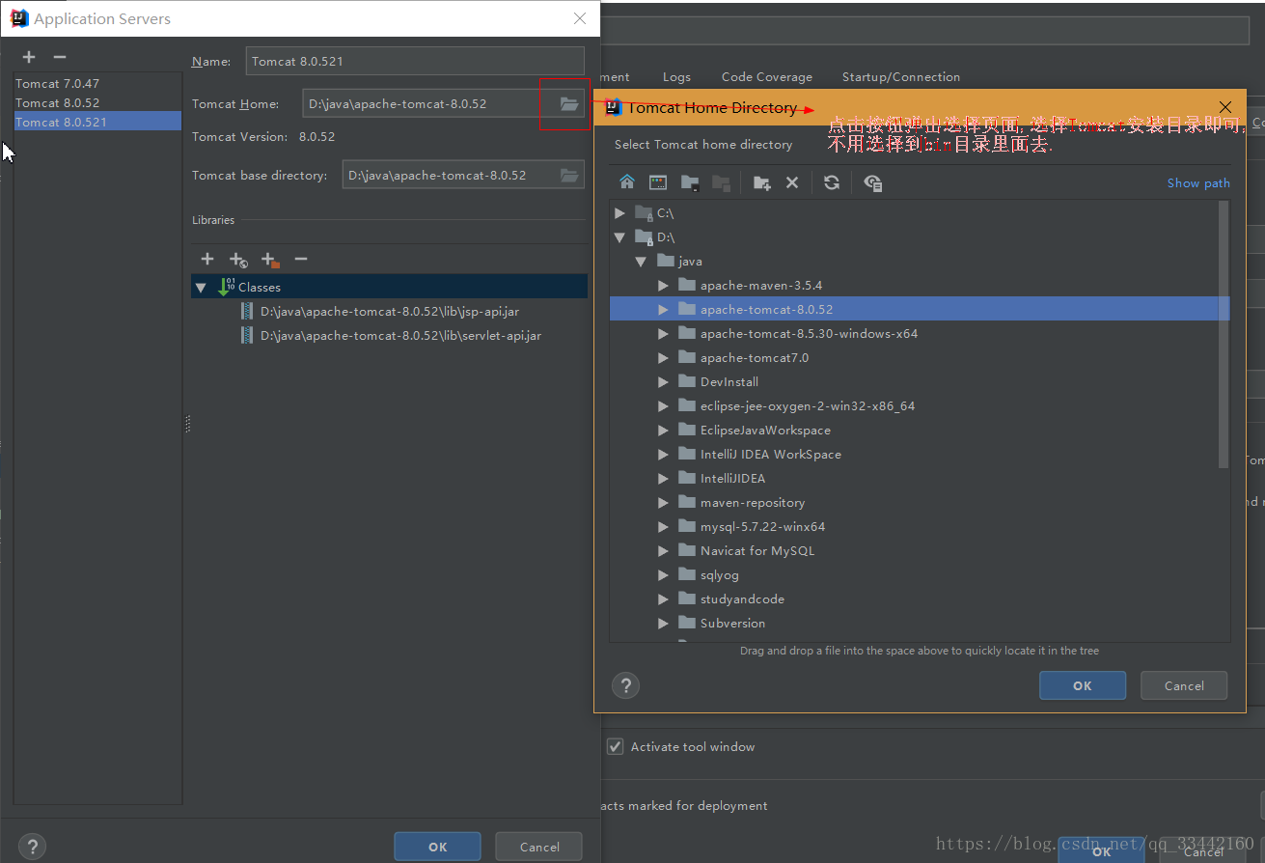This screenshot has width=1265, height=863.
Task: Expand the maven-repository folder
Action: [x=663, y=502]
